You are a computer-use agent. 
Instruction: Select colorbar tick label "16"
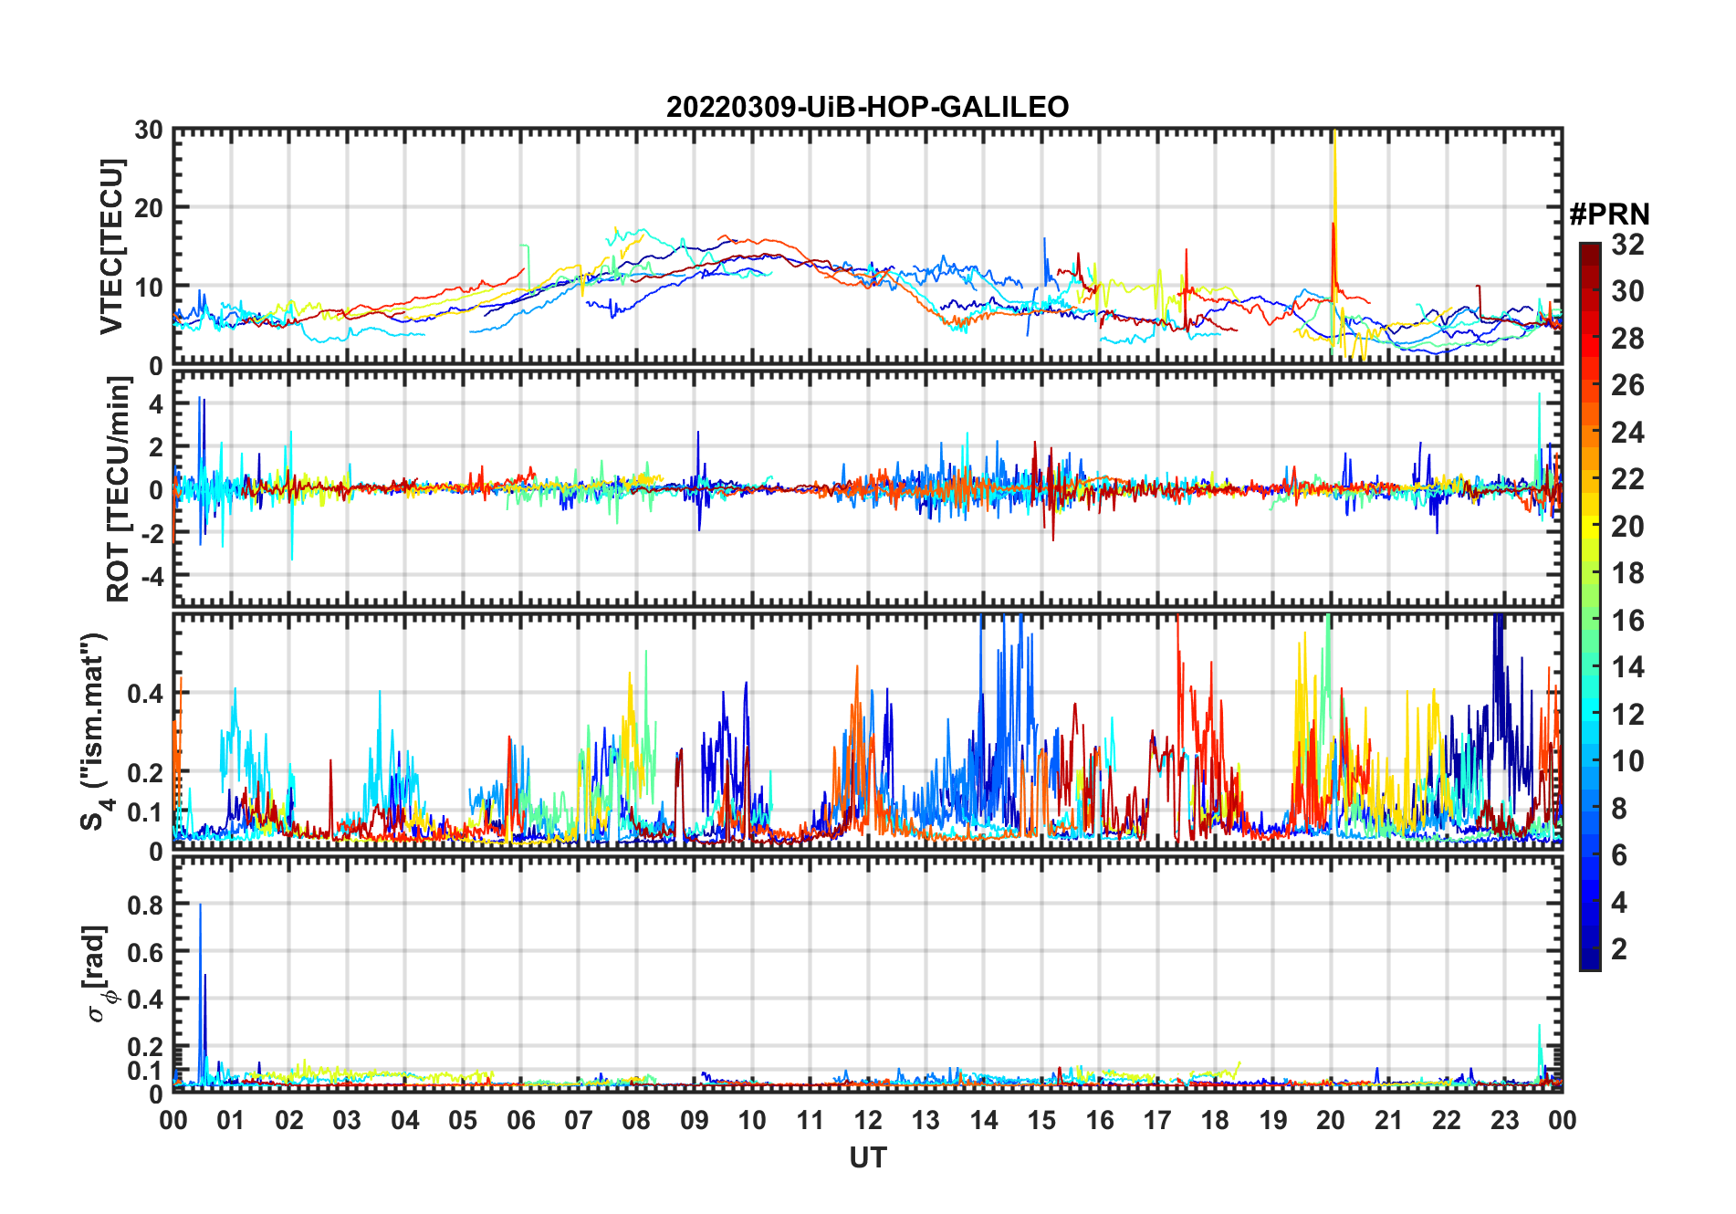1627,621
